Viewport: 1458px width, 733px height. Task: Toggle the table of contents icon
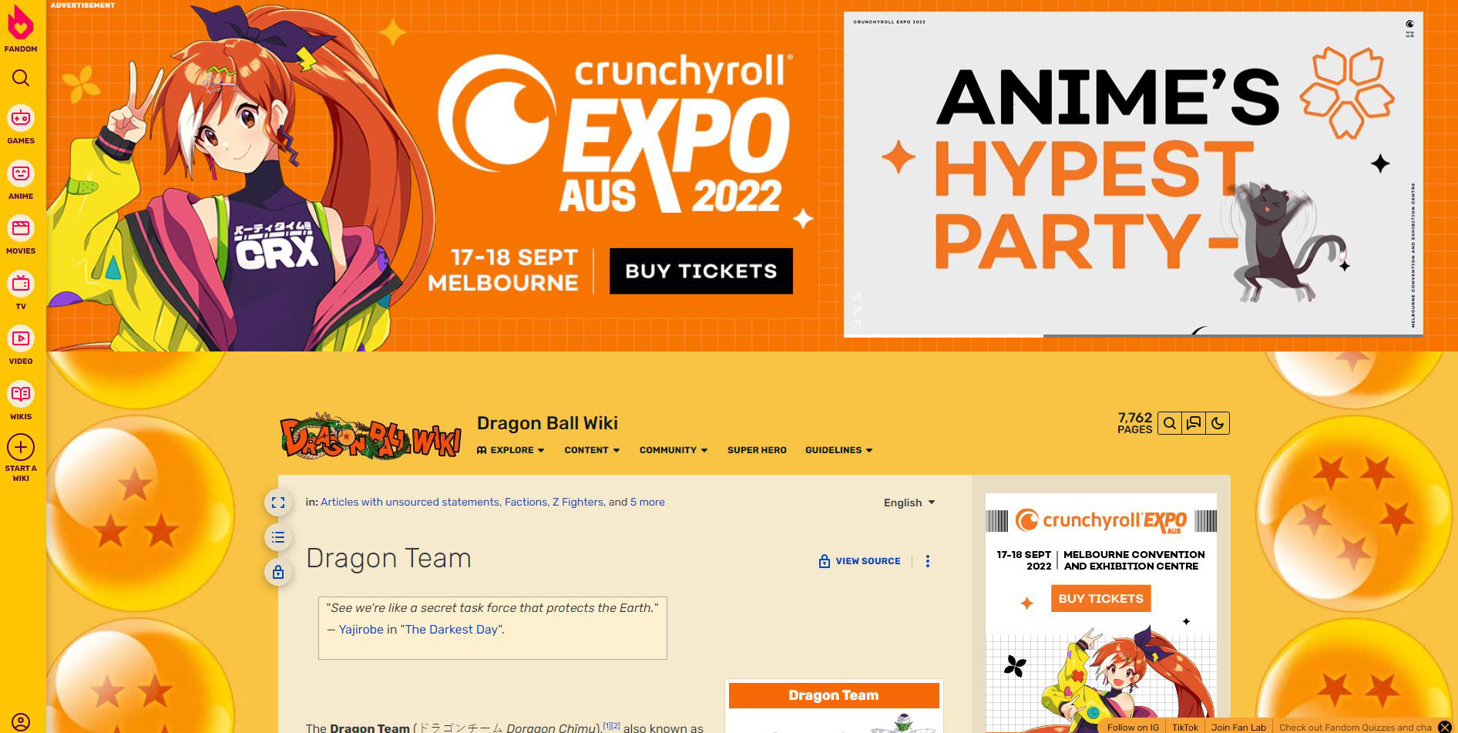[x=278, y=537]
